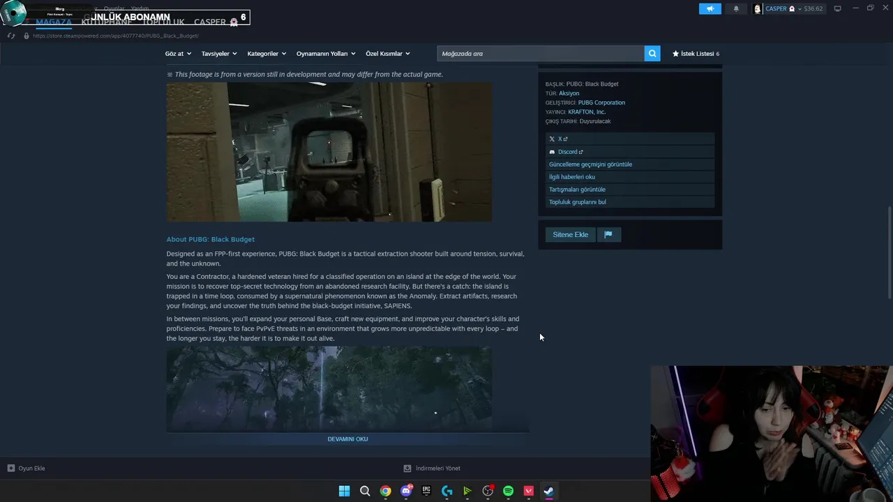Open Epic Games Launcher from taskbar
This screenshot has width=893, height=502.
click(426, 491)
